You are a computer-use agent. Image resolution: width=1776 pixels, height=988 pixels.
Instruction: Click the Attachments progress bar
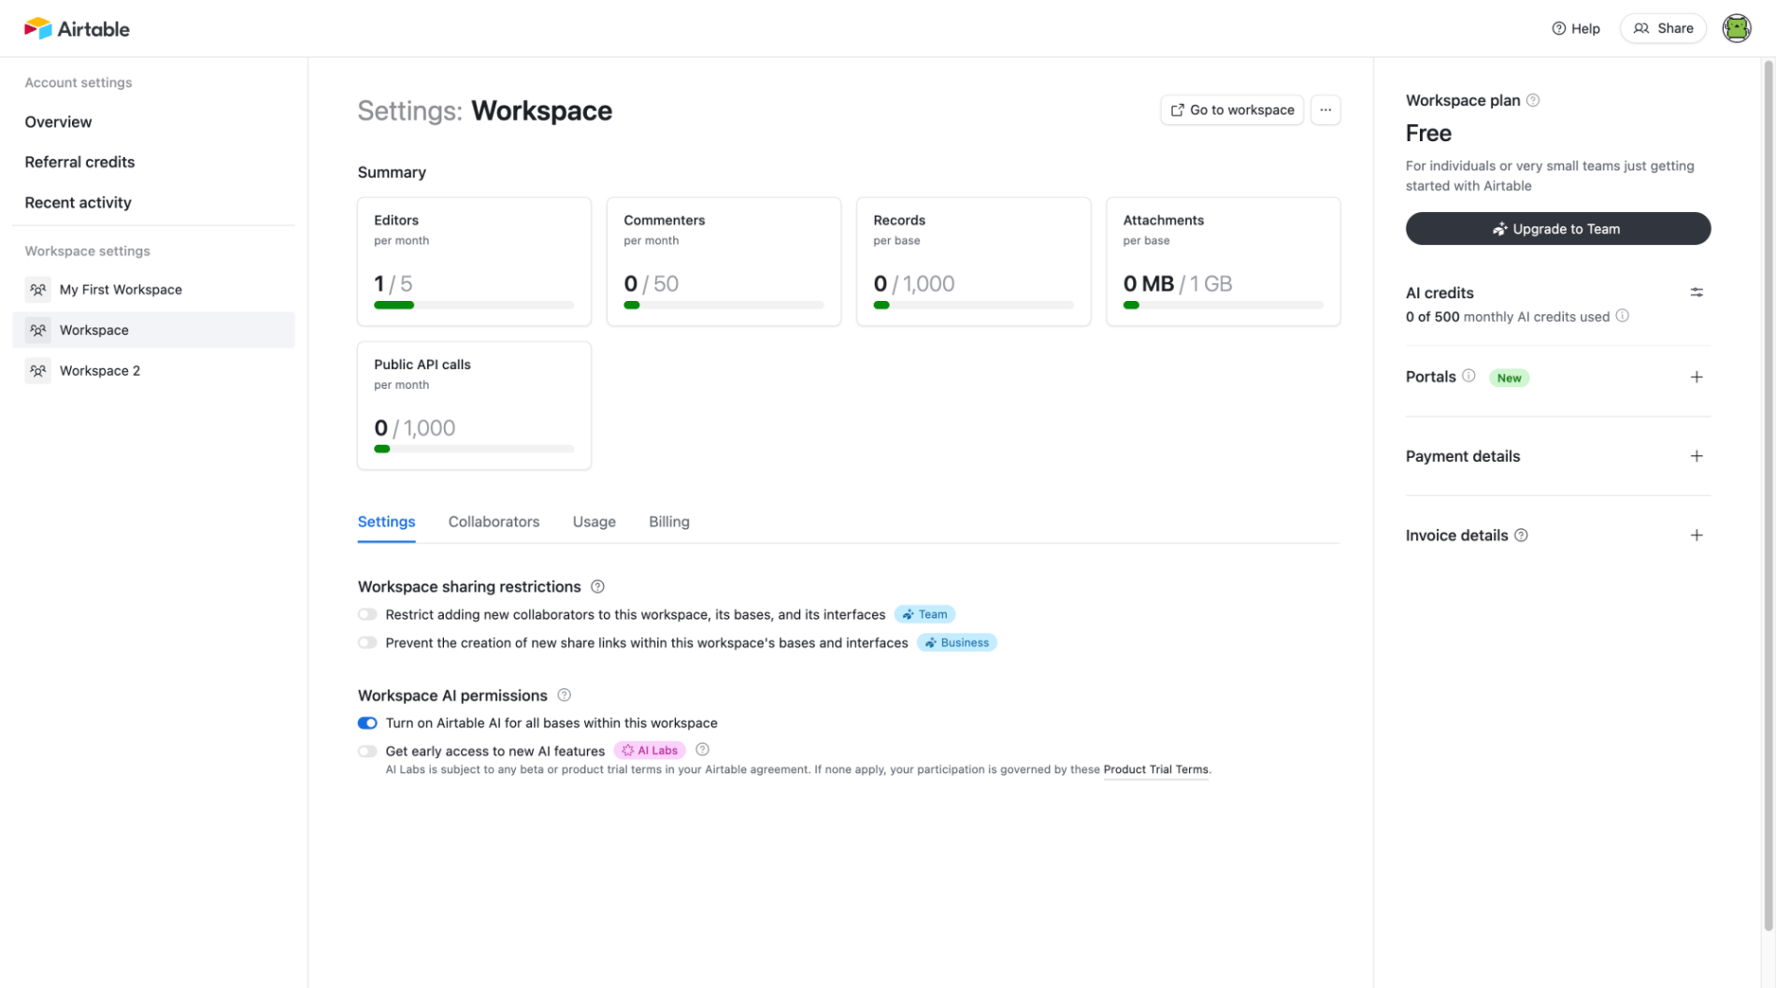[1223, 305]
